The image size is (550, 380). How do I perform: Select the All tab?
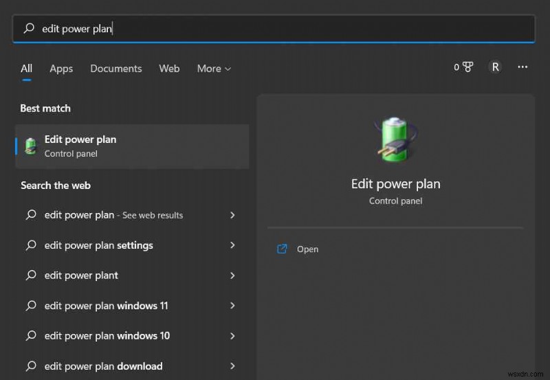[26, 69]
